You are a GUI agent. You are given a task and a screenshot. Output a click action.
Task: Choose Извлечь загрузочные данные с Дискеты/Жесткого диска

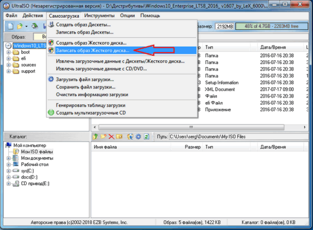(x=122, y=61)
